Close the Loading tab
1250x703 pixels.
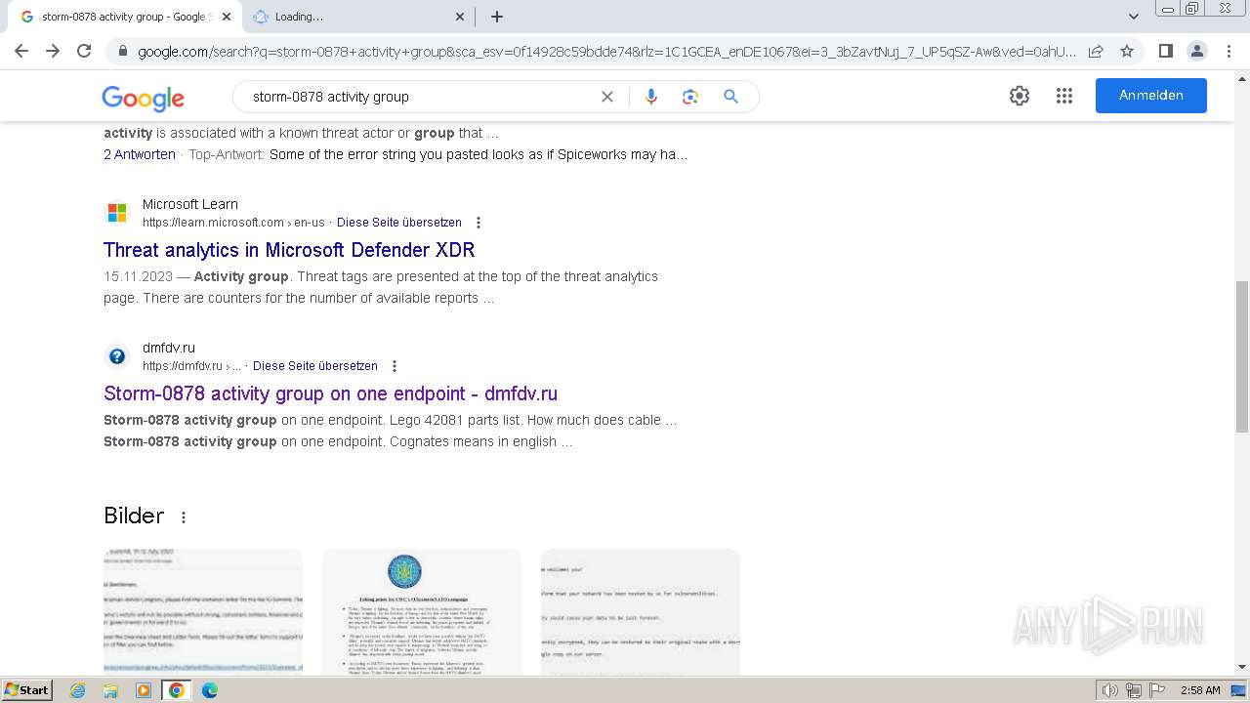click(x=460, y=17)
